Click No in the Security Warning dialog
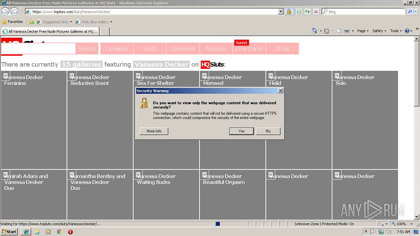This screenshot has height=236, width=420. pyautogui.click(x=268, y=131)
